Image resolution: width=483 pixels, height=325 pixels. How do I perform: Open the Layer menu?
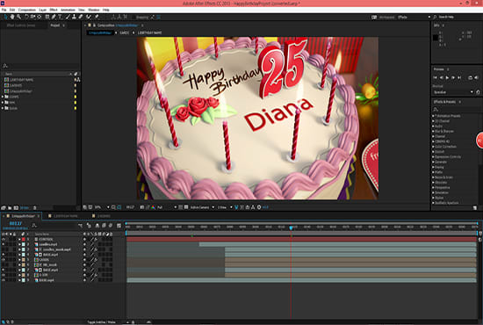pyautogui.click(x=43, y=11)
